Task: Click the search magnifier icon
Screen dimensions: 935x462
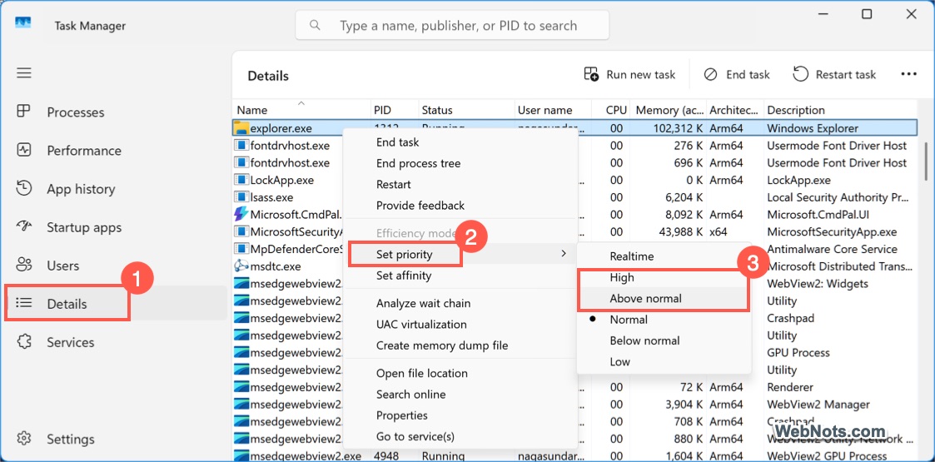Action: (315, 26)
